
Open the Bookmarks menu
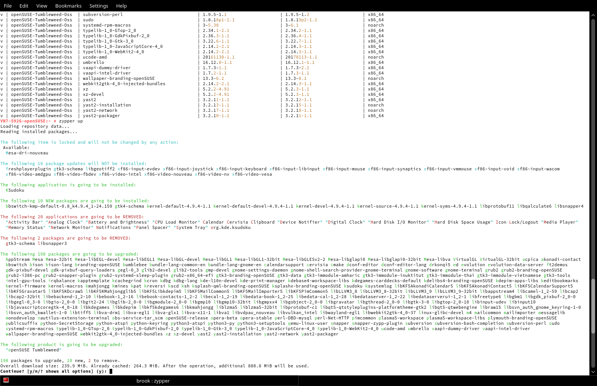click(x=68, y=6)
